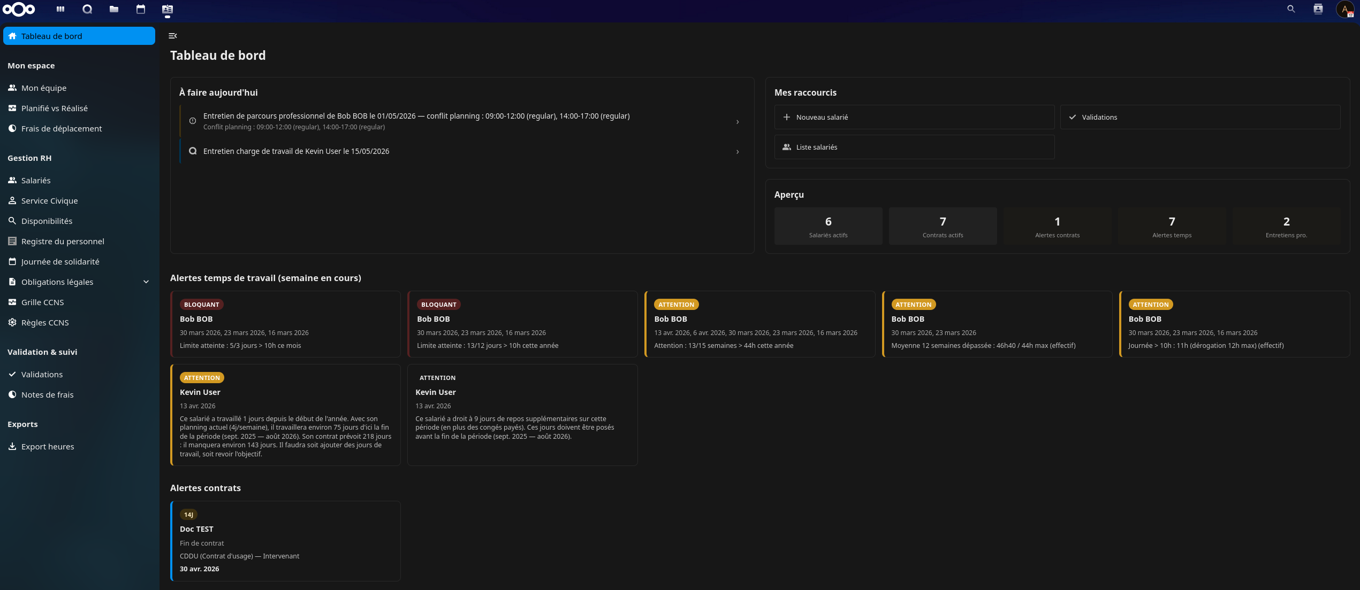Viewport: 1360px width, 590px height.
Task: Select Frais de déplacement in the sidebar
Action: coord(62,128)
